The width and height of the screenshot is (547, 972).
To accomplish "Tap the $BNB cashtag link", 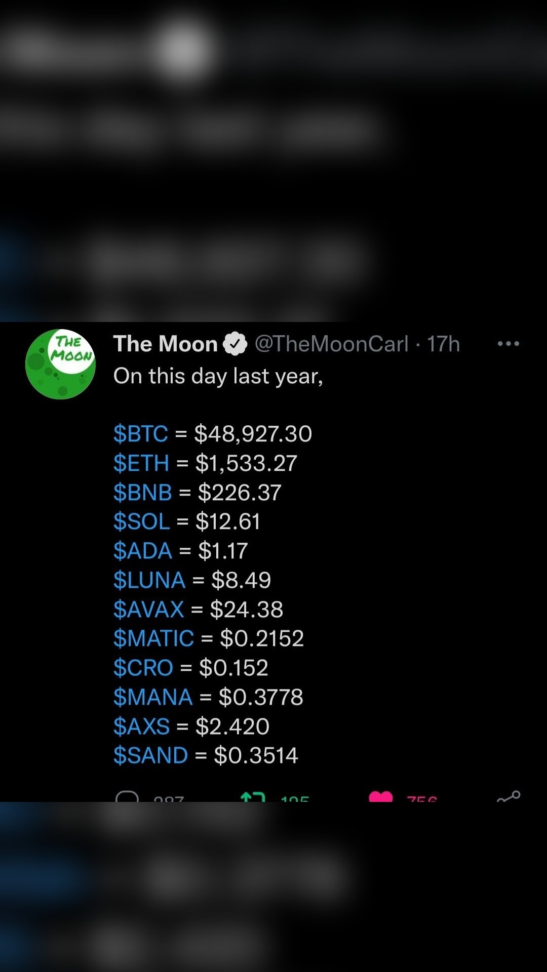I will click(143, 493).
